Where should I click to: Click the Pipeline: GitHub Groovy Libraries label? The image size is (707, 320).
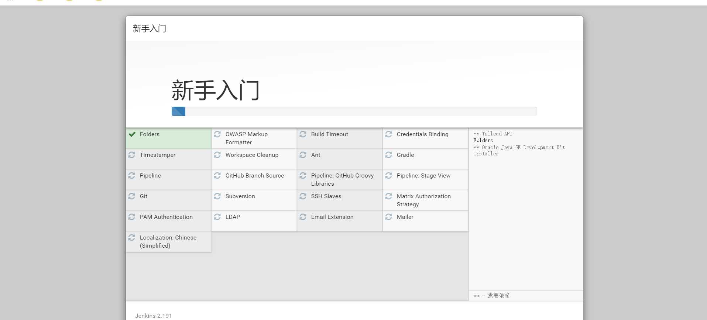pos(343,180)
